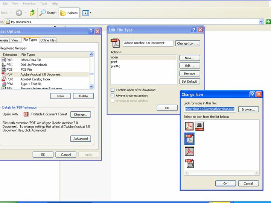The width and height of the screenshot is (271, 203).
Task: Enable Always show extension checkbox
Action: tap(113, 95)
